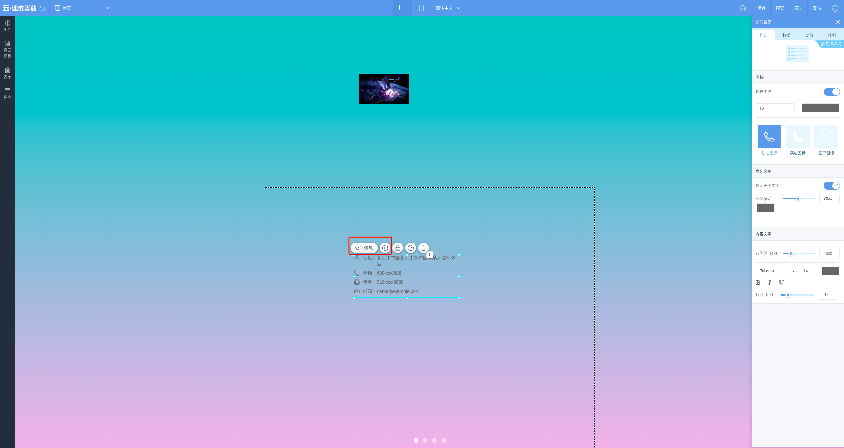The width and height of the screenshot is (844, 448).
Task: Click the 公司信息 component label button
Action: click(364, 248)
